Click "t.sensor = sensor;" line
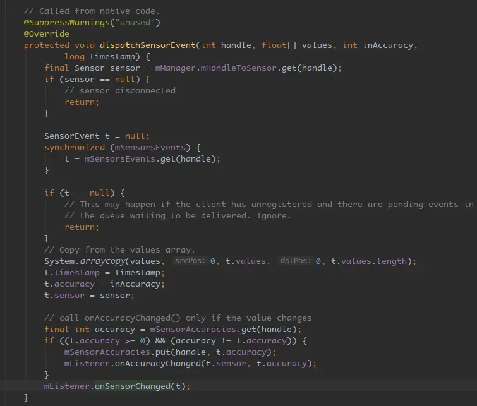 point(90,296)
